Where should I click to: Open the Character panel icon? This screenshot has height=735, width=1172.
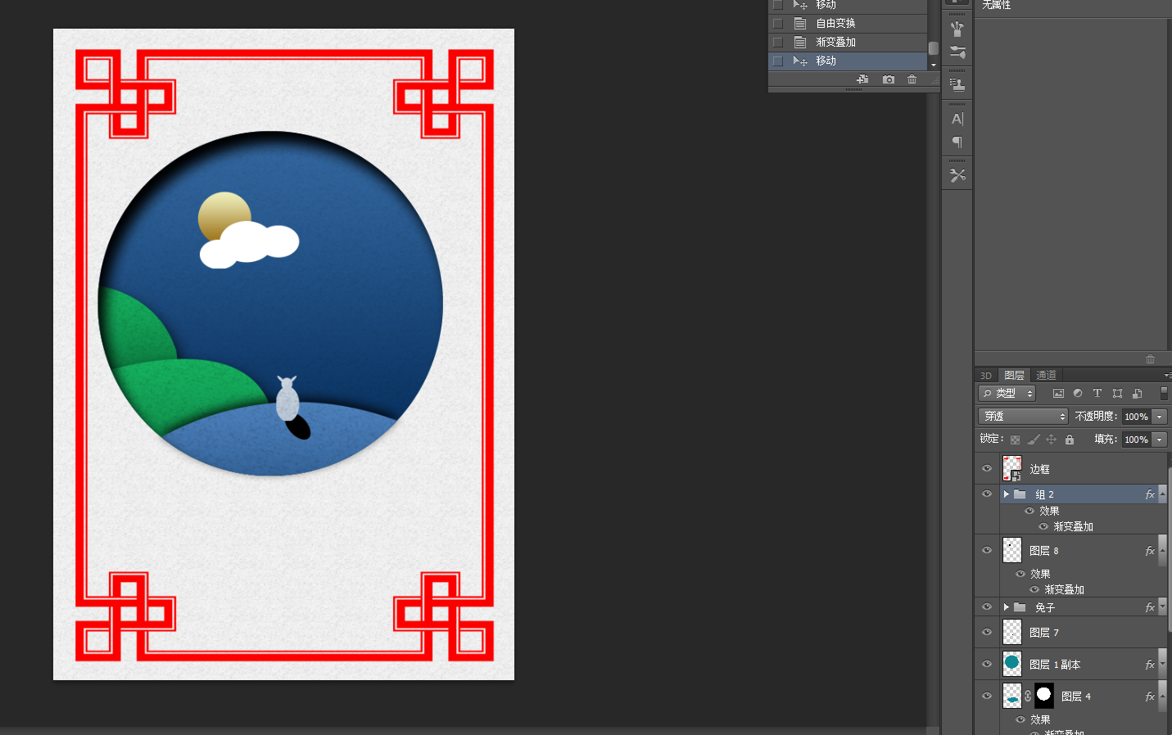957,119
